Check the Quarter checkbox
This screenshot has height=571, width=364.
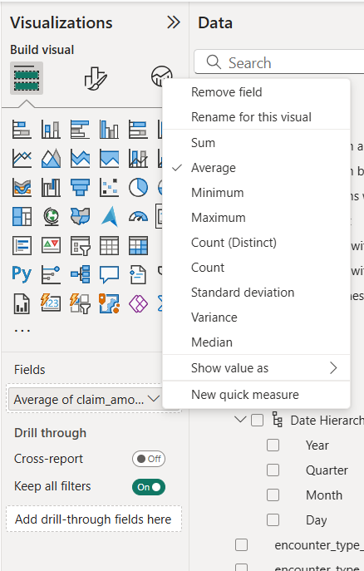coord(273,470)
